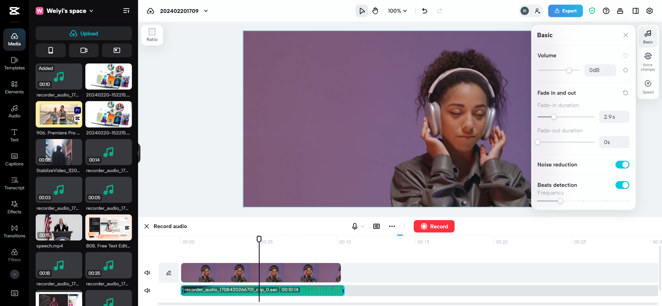Mute the video track

[x=147, y=272]
